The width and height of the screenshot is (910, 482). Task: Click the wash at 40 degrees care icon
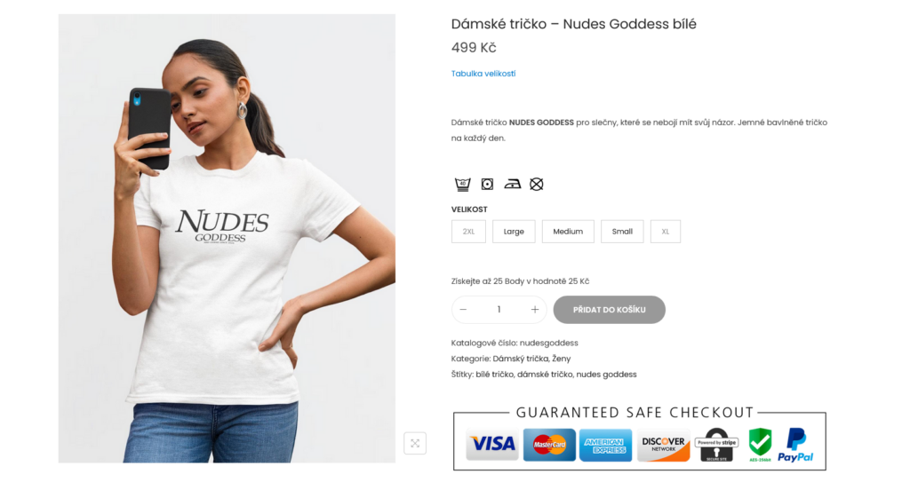(x=462, y=185)
